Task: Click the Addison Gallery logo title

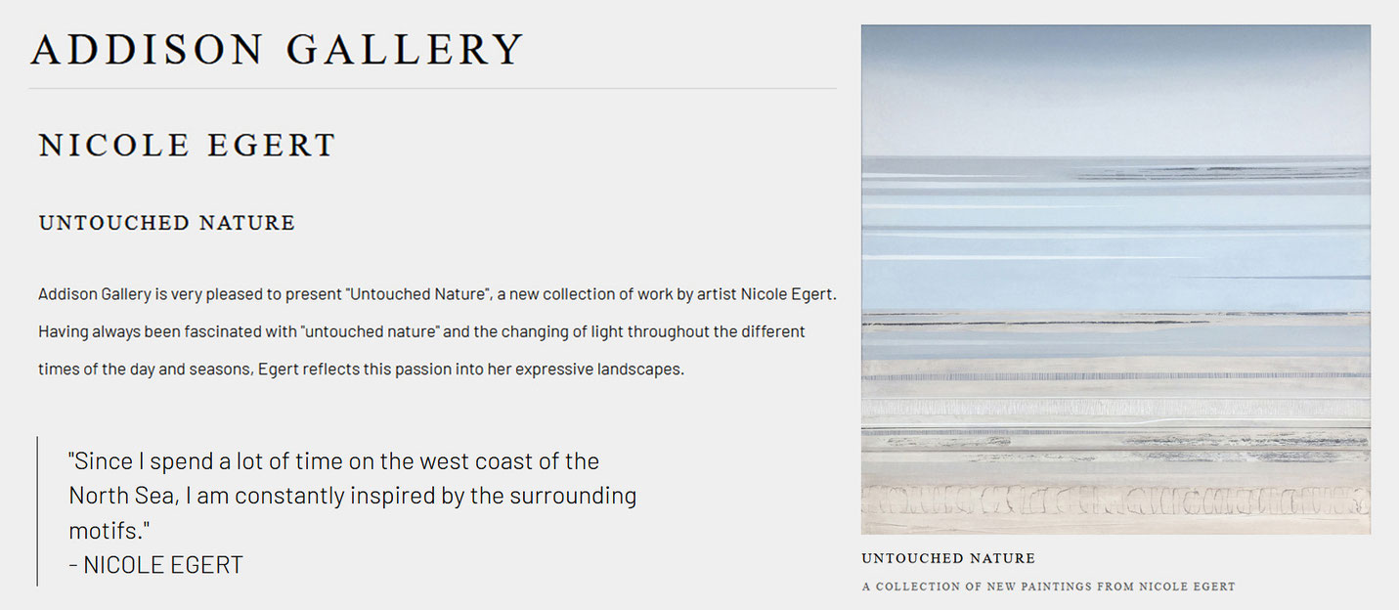Action: [278, 50]
